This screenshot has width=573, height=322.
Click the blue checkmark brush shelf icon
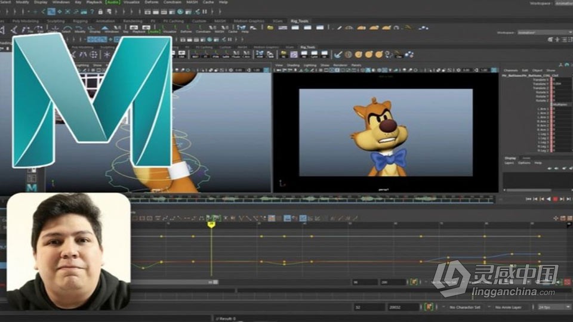[x=338, y=54]
